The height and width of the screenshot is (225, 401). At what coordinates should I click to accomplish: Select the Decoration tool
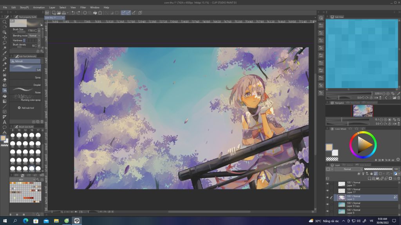click(x=4, y=75)
